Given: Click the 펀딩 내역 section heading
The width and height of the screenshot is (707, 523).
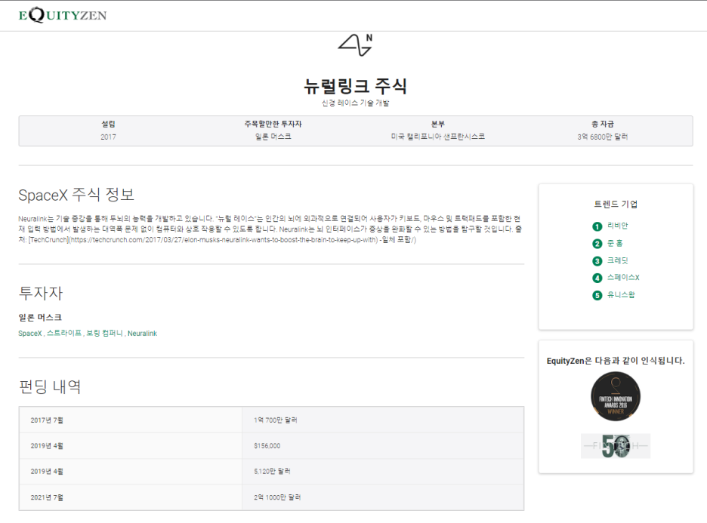Looking at the screenshot, I should click(50, 387).
